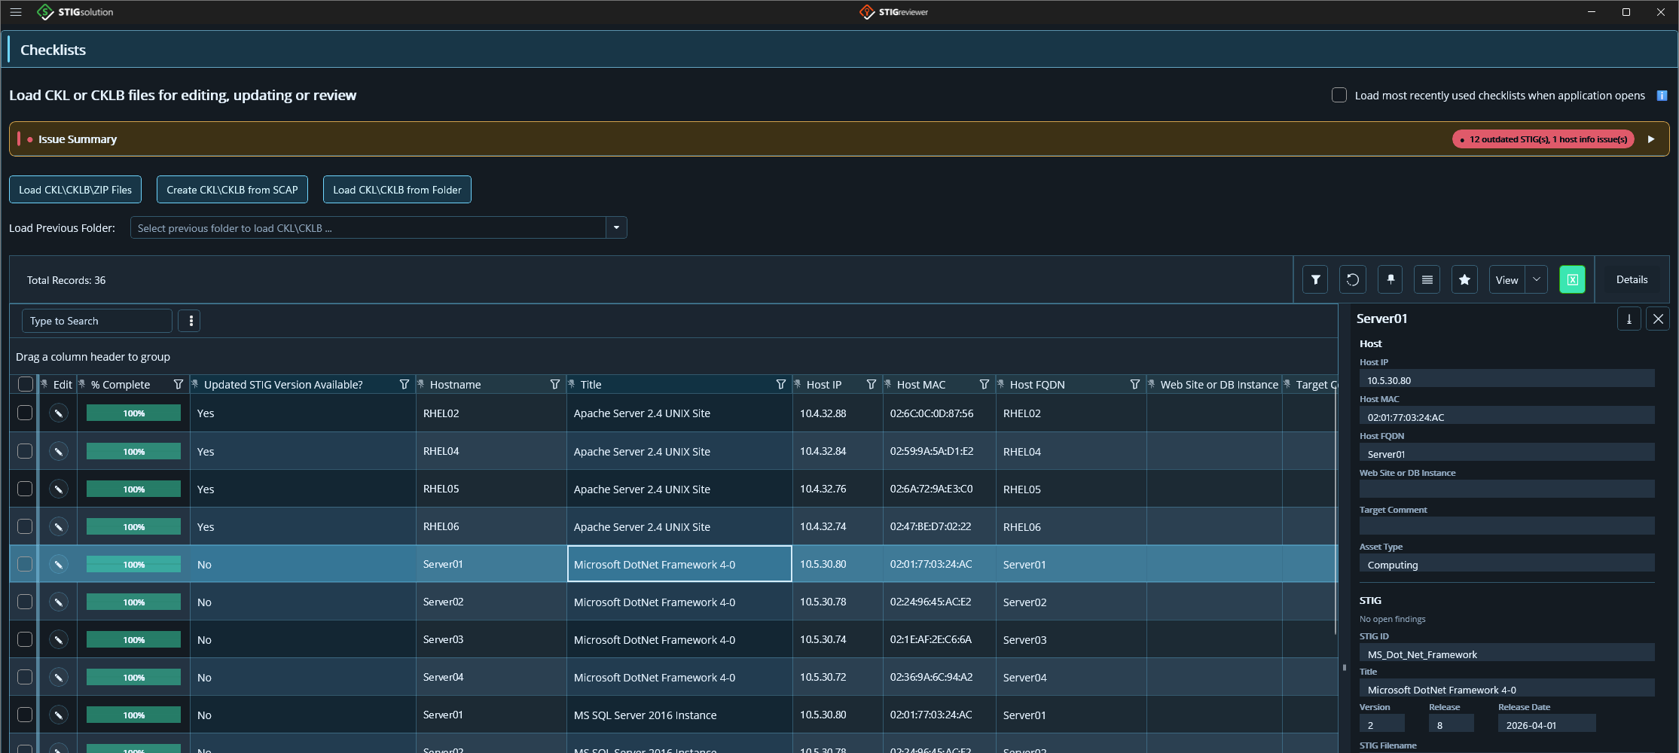Sort by the Hostname column header
This screenshot has width=1679, height=753.
(x=455, y=385)
